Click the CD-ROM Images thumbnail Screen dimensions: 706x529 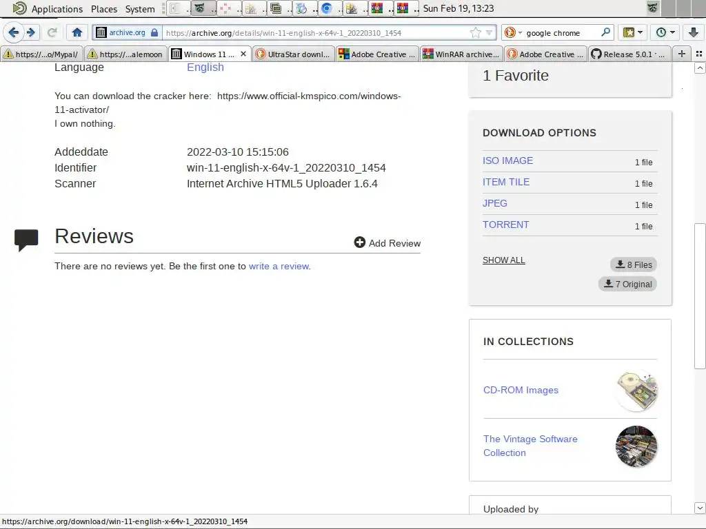[x=636, y=391]
